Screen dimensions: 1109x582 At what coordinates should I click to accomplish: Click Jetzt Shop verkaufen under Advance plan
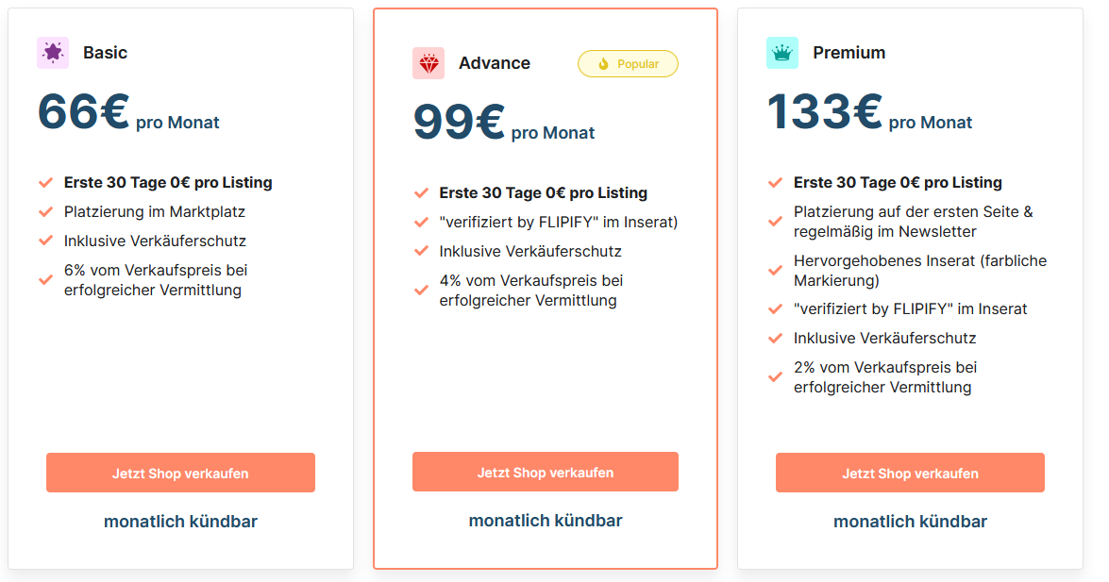click(x=546, y=472)
